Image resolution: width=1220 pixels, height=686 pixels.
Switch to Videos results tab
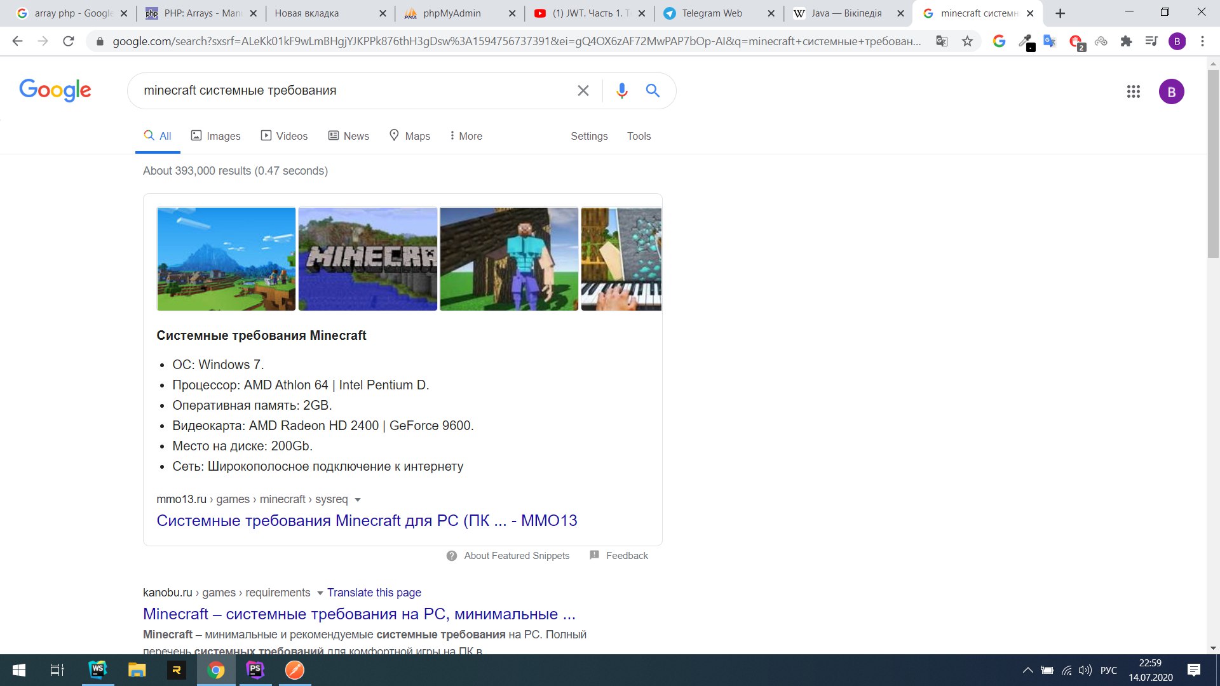(x=284, y=136)
